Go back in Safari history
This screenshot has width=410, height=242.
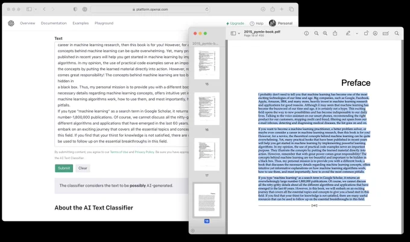click(44, 9)
